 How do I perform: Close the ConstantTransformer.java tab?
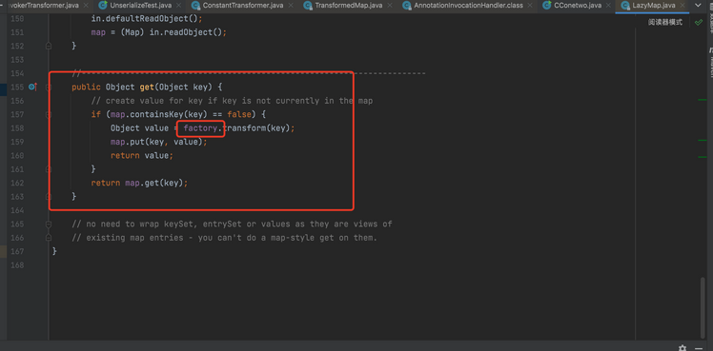point(291,6)
